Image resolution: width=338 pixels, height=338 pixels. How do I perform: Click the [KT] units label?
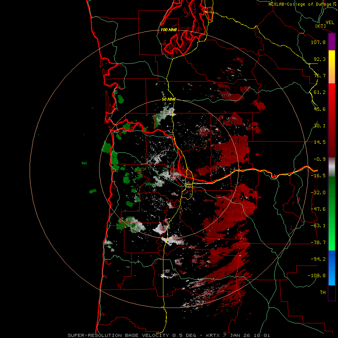321,26
